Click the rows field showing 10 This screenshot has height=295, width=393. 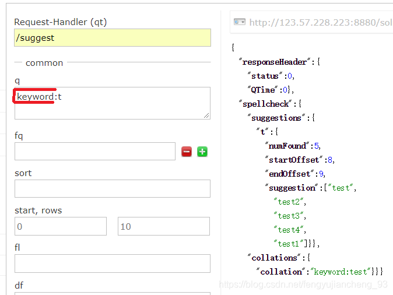coord(164,226)
